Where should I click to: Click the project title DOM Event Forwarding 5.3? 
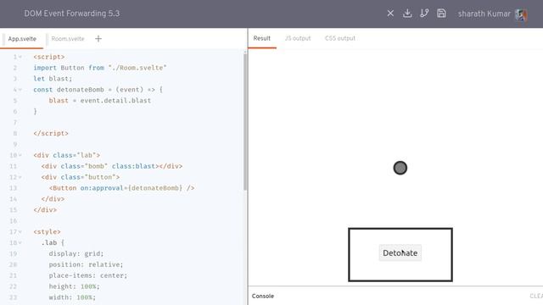(71, 14)
